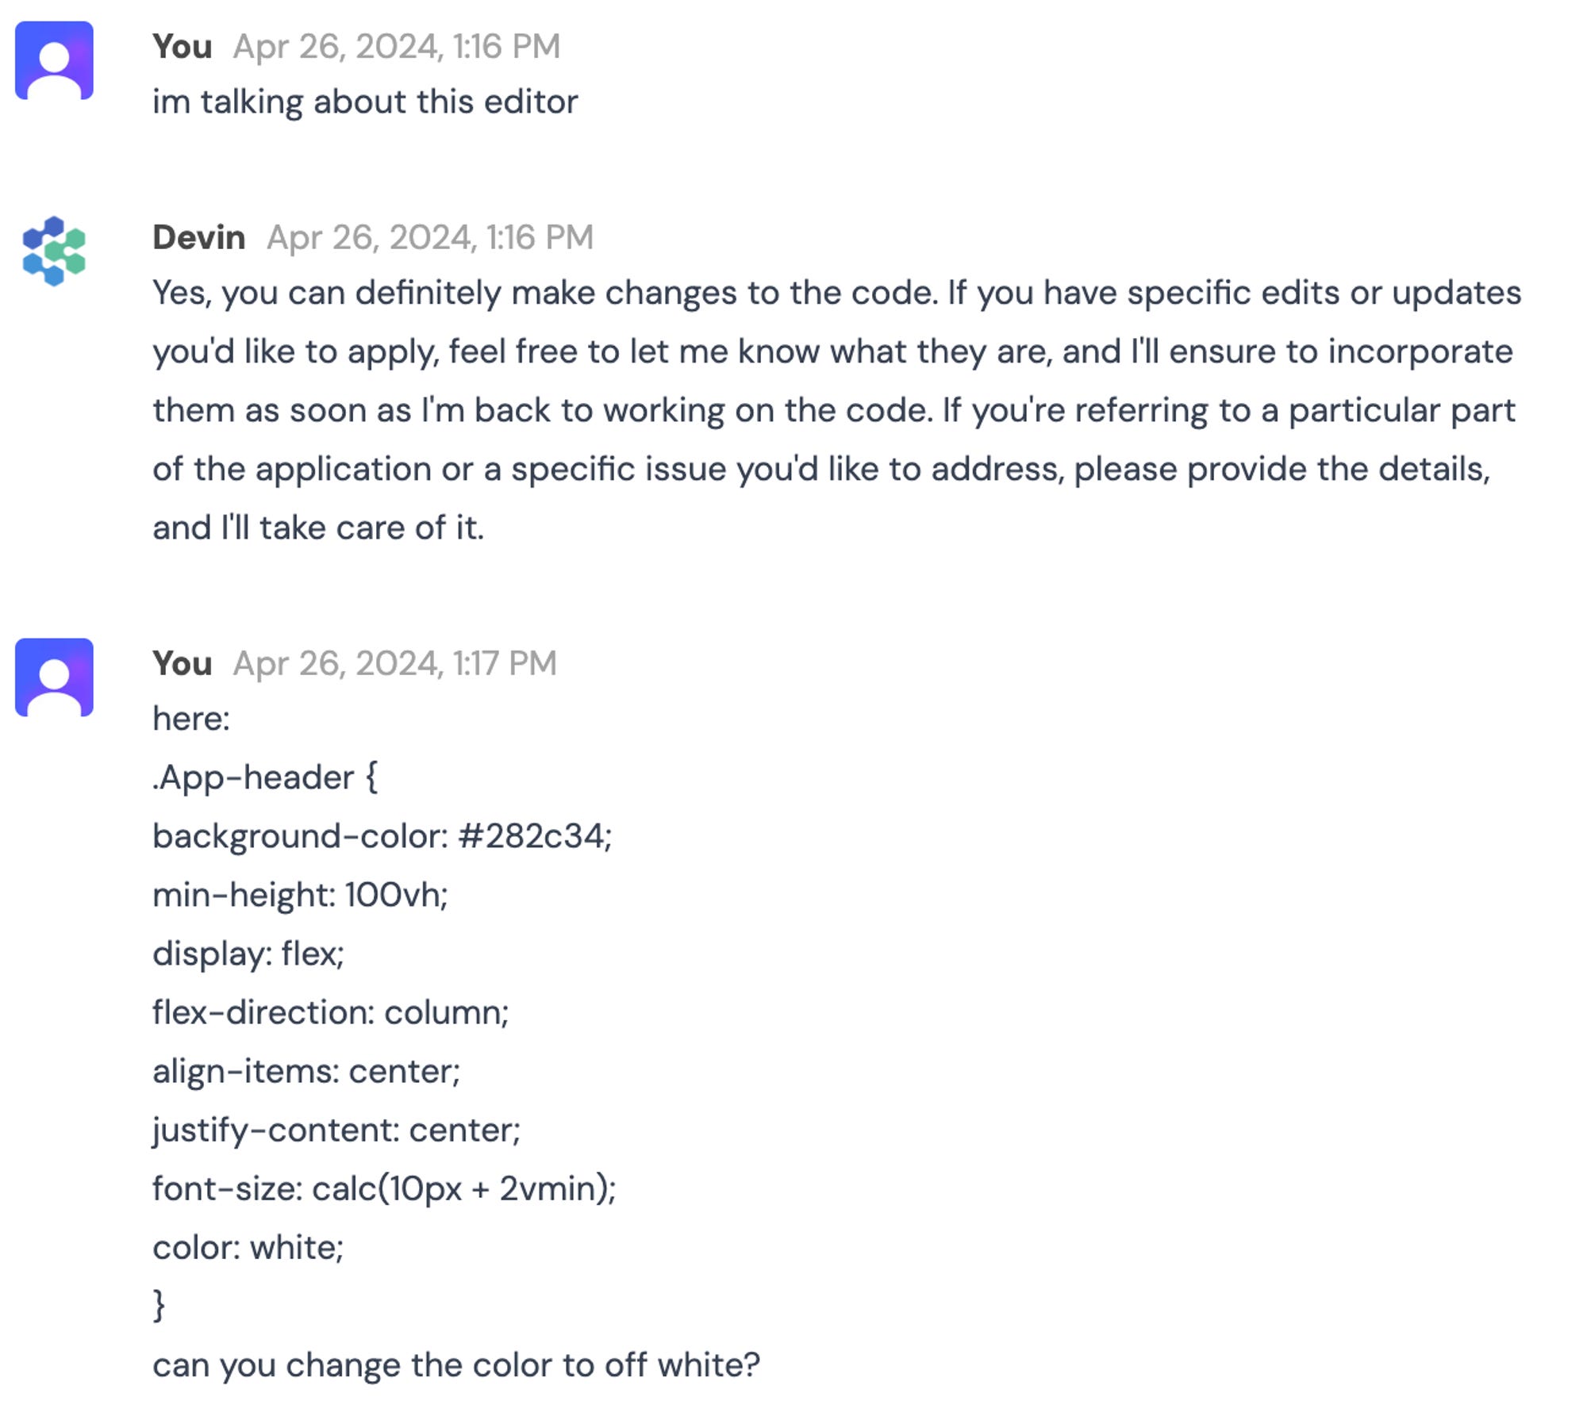Click the 'justify-content: center;' line

336,1130
